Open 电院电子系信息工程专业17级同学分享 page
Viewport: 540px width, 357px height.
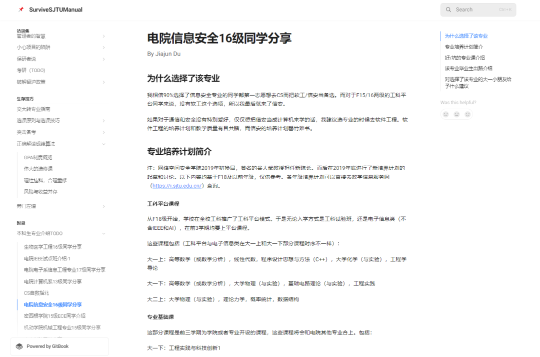[x=64, y=270]
